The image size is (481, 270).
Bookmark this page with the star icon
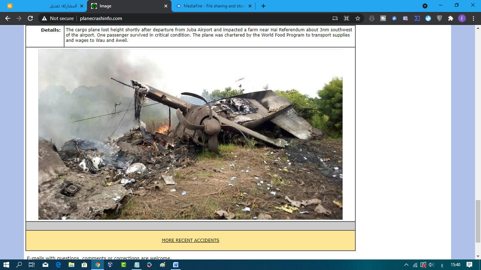pyautogui.click(x=358, y=18)
